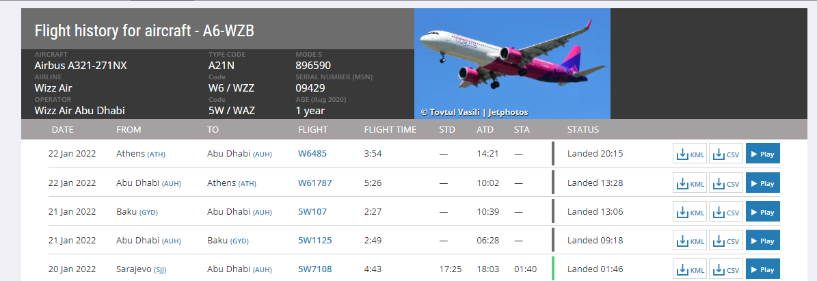
Task: Play flight W61787 playback
Action: click(x=763, y=183)
